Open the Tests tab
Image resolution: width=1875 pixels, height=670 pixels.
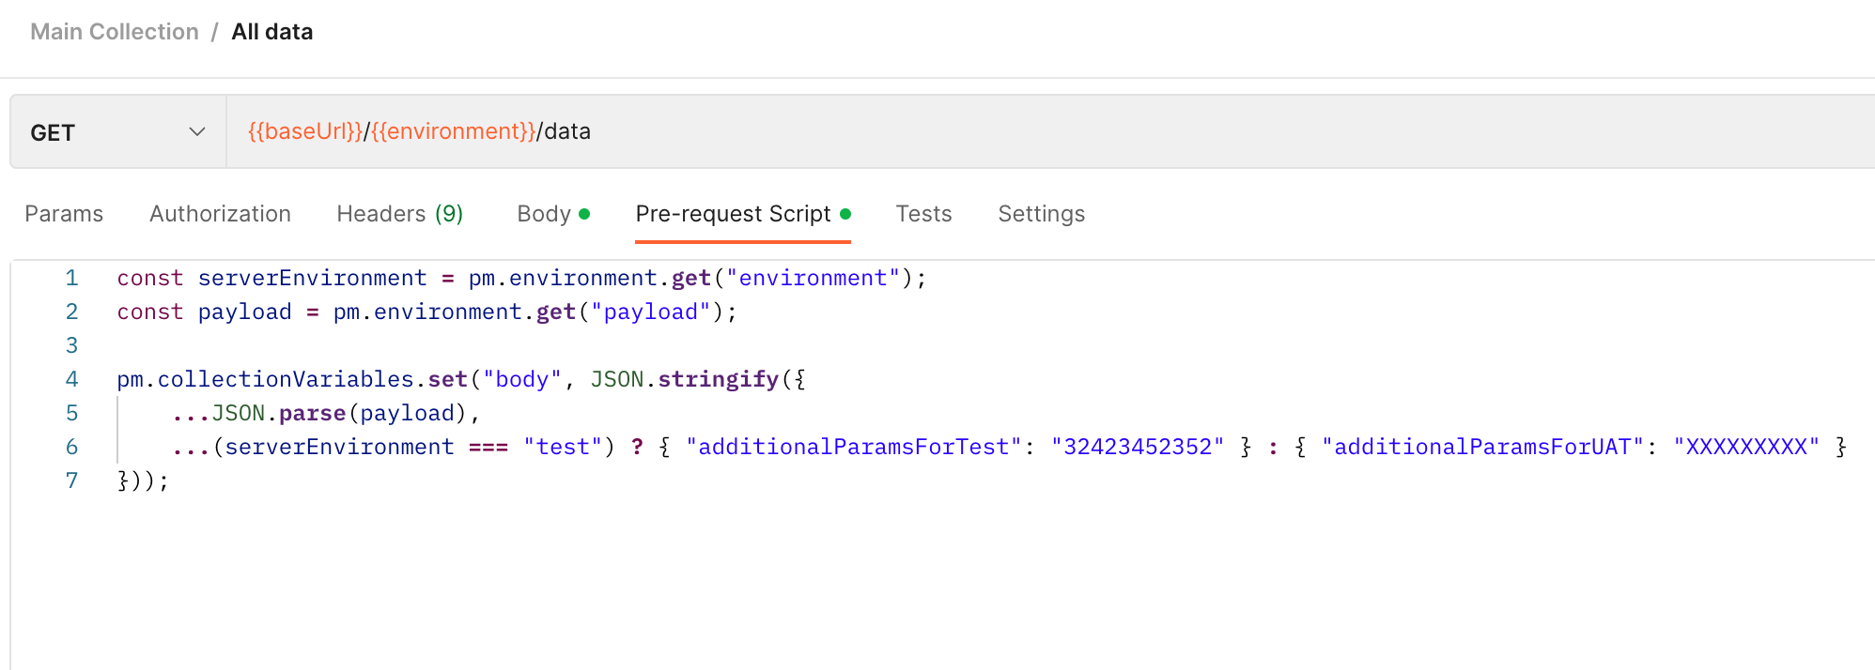point(923,214)
